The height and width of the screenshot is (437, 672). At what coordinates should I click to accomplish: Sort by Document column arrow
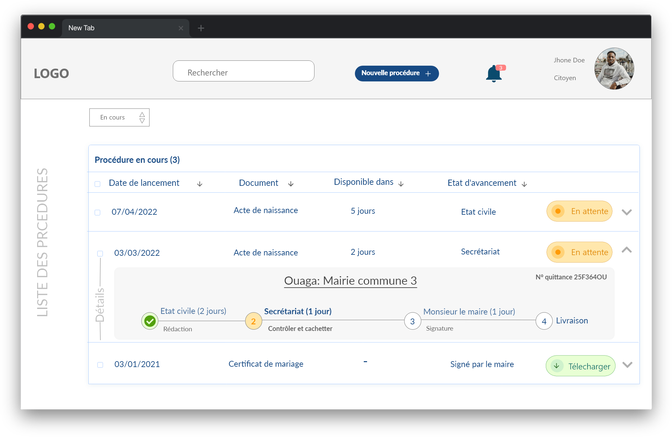tap(291, 184)
